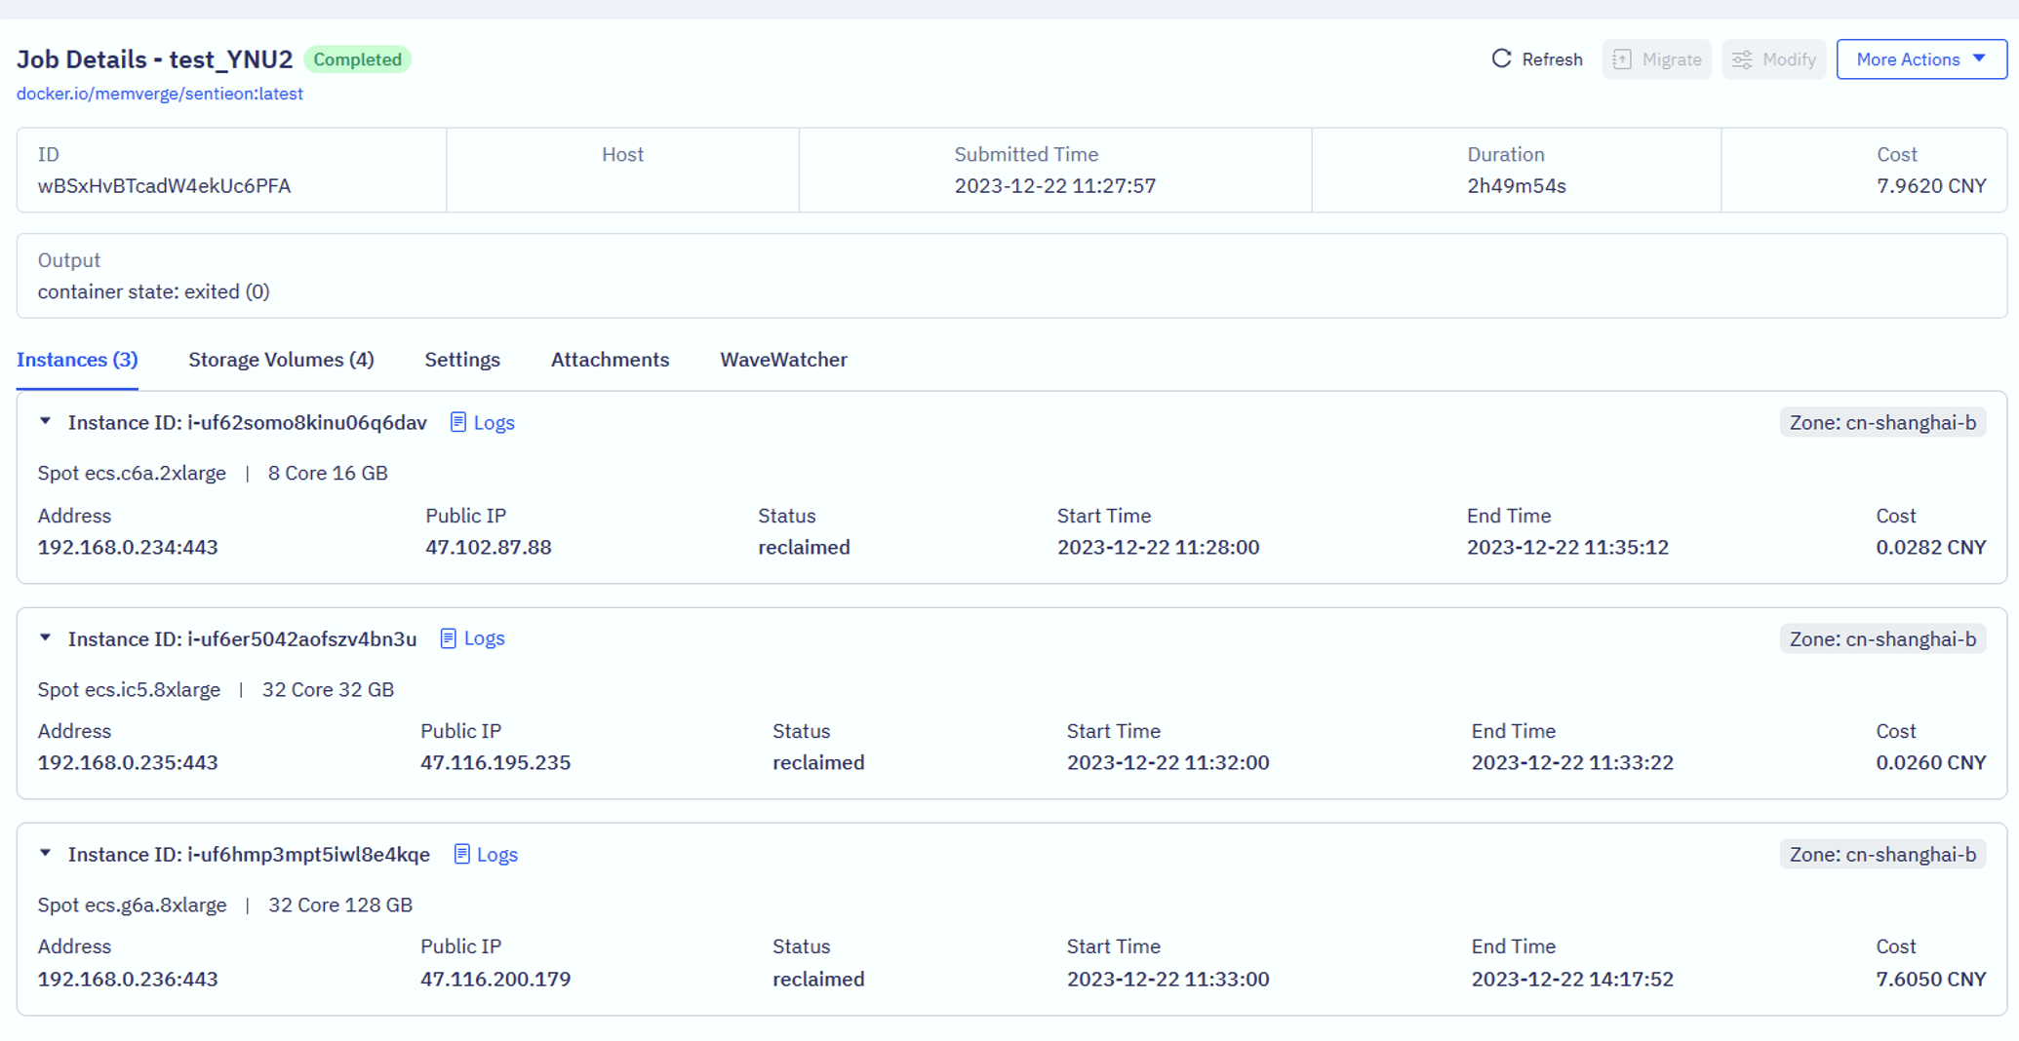Click output text container state: exited (0)
The height and width of the screenshot is (1041, 2019).
coord(154,291)
